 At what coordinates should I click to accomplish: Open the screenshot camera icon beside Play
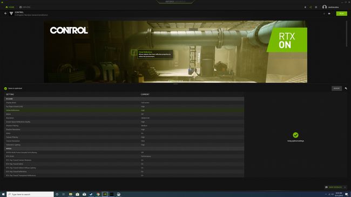tap(329, 13)
